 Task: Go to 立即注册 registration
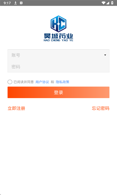(x=16, y=108)
